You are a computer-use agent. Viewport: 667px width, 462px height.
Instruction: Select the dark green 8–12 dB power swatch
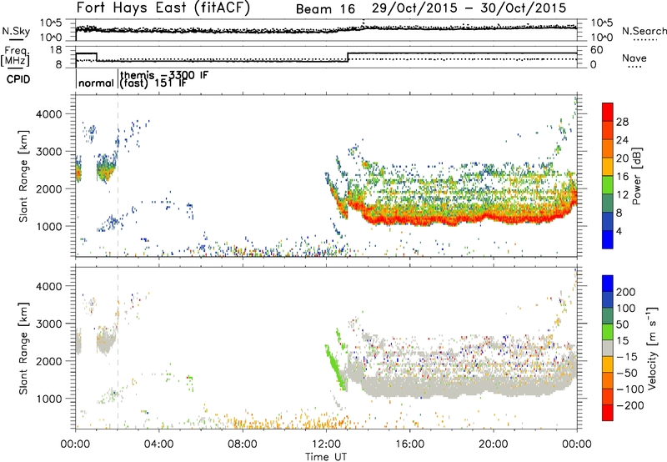coord(608,203)
